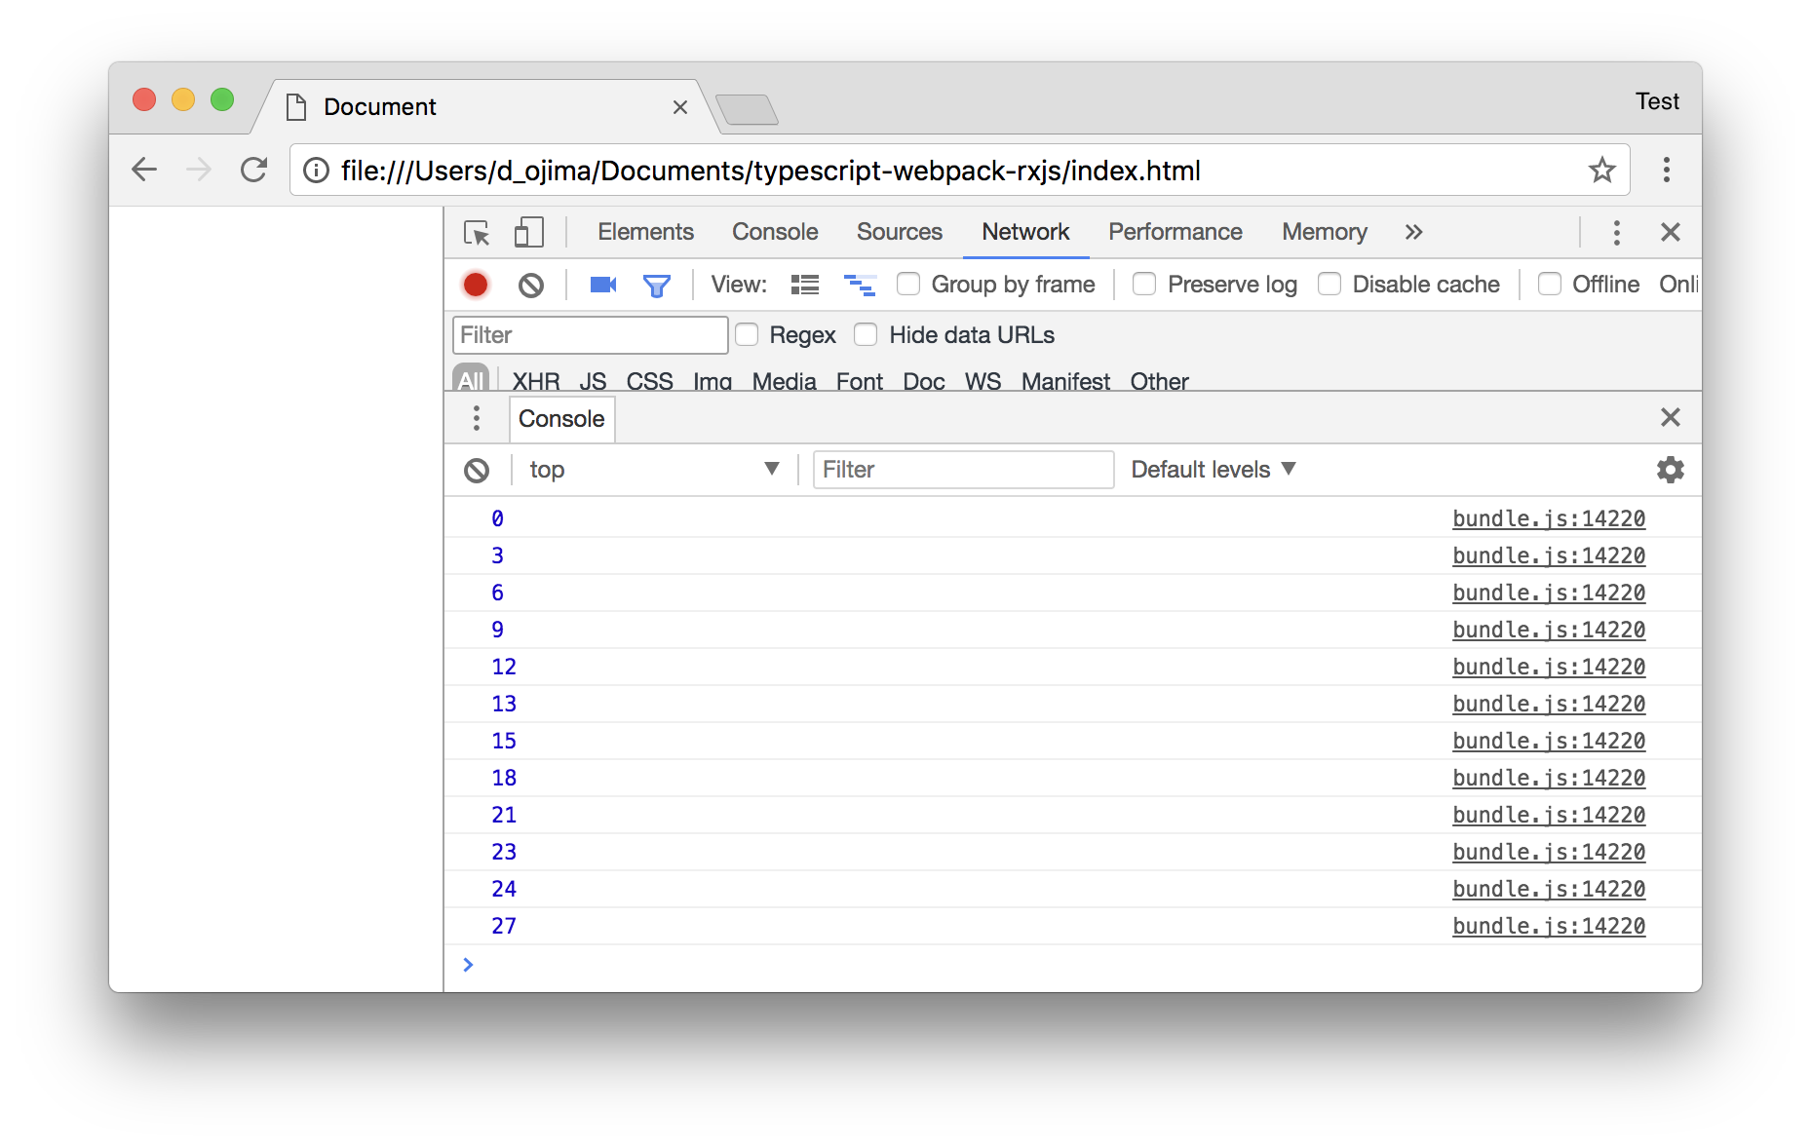The height and width of the screenshot is (1148, 1811).
Task: Check the Hide data URLs option
Action: [x=866, y=334]
